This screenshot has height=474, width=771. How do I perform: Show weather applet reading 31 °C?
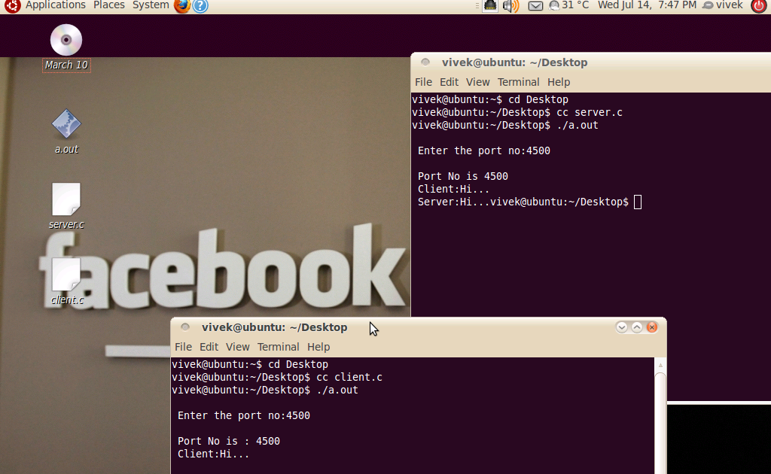[x=569, y=5]
